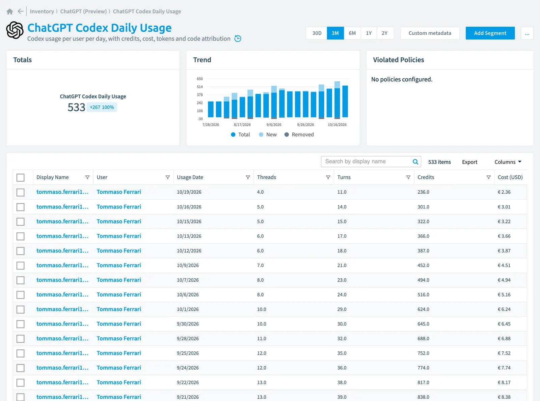Select the 10/16/2026 row checkbox

coord(21,207)
